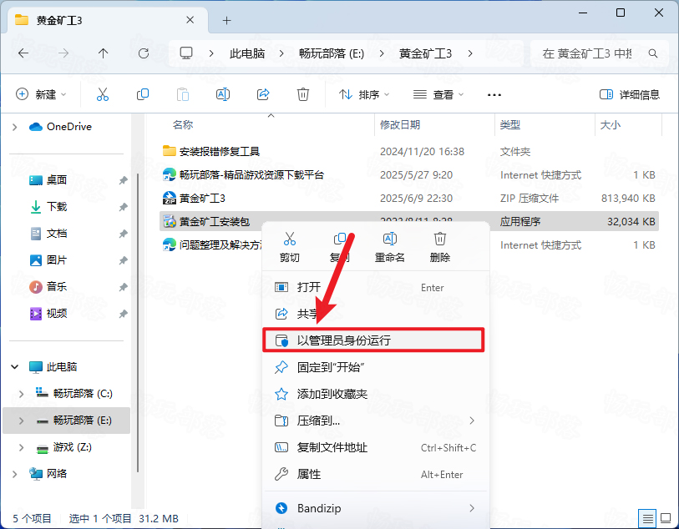Click the Delete trash icon in toolbar

[302, 94]
